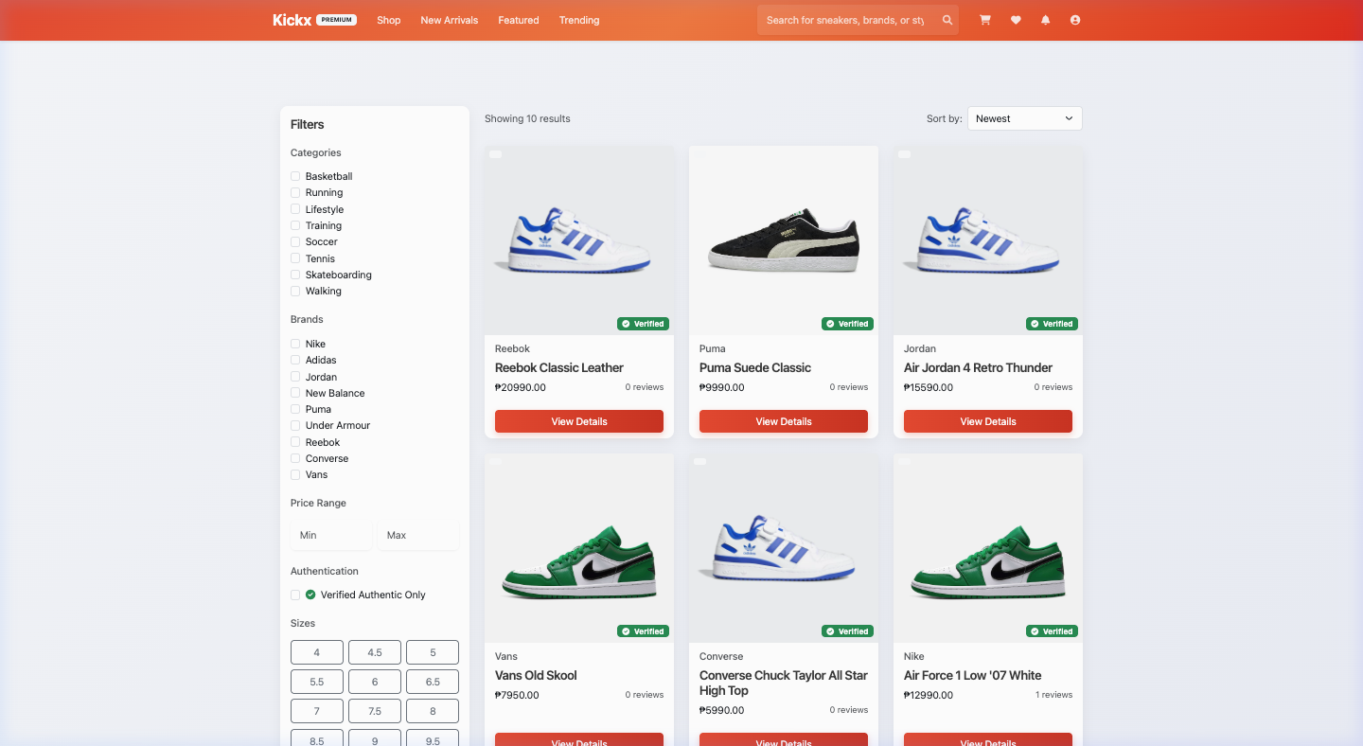Choose size 7 button
Image resolution: width=1363 pixels, height=746 pixels.
tap(317, 711)
